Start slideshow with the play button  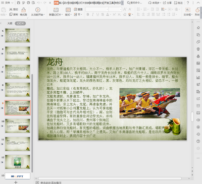[37, 10]
